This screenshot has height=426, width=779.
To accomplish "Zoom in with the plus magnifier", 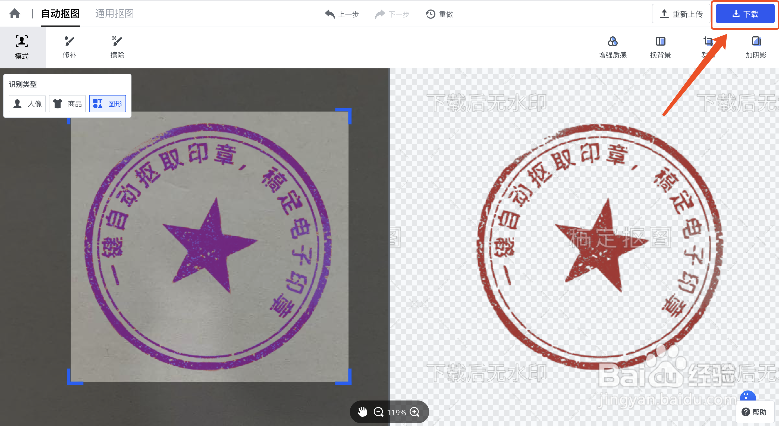I will pyautogui.click(x=414, y=412).
